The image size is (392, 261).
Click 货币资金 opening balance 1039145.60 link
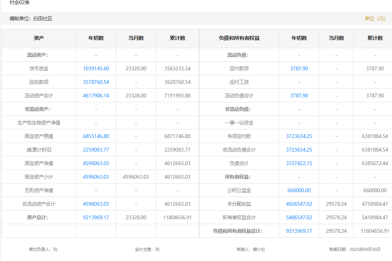[x=96, y=68]
